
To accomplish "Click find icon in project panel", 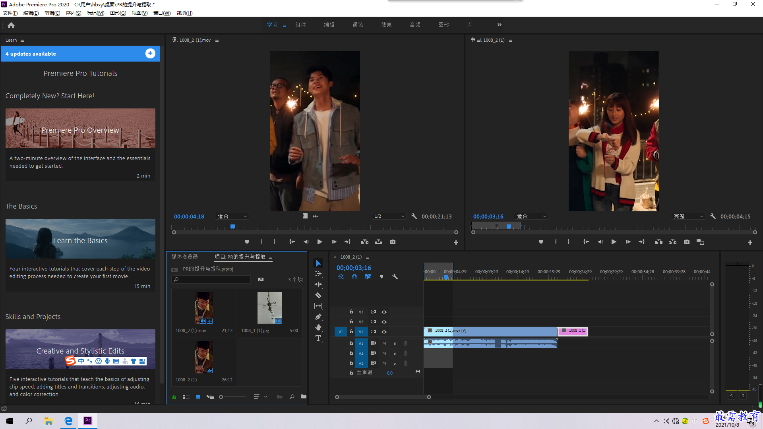I will coord(292,397).
